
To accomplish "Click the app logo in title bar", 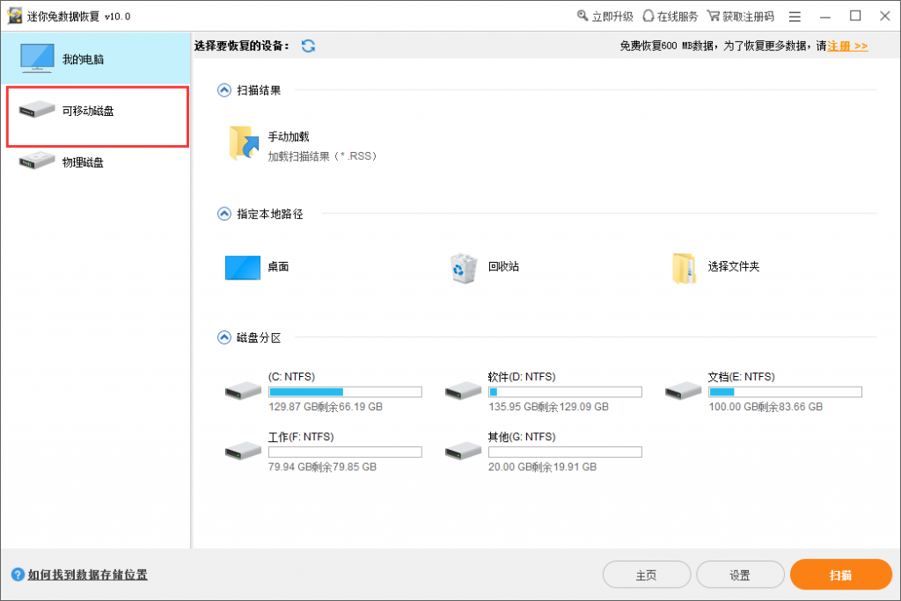I will [x=14, y=16].
